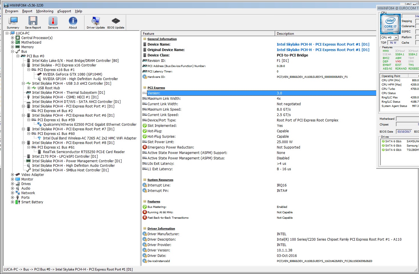Image resolution: width=419 pixels, height=274 pixels.
Task: Select NVIDIA GP104 High Definition Audio Controller
Action: pos(80,79)
